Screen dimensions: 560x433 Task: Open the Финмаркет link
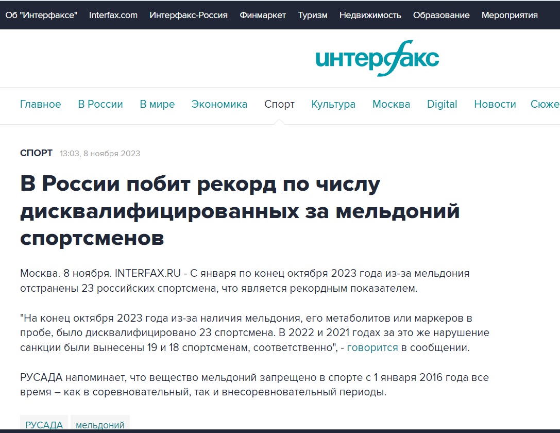(263, 15)
